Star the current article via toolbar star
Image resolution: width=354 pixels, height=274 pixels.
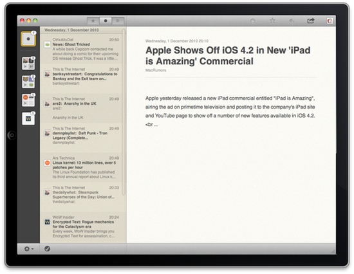click(272, 21)
